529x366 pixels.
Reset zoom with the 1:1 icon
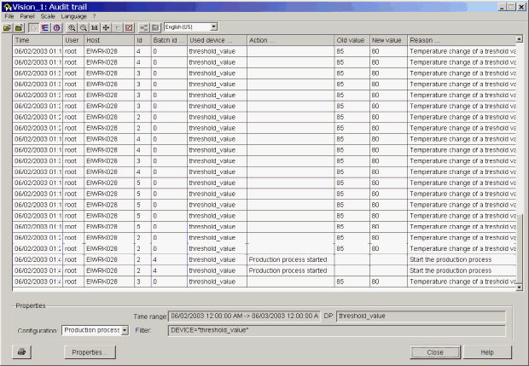[95, 27]
